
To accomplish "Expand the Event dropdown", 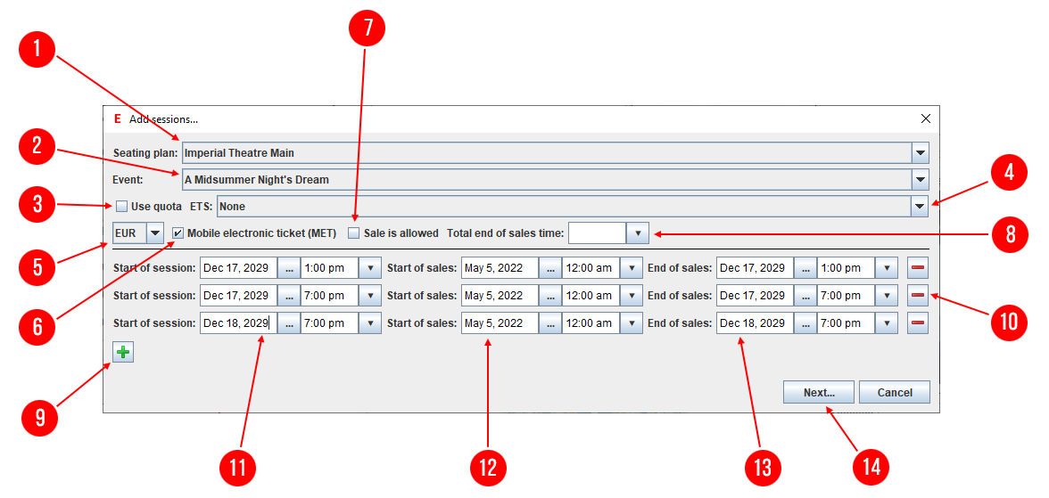I will click(x=921, y=180).
